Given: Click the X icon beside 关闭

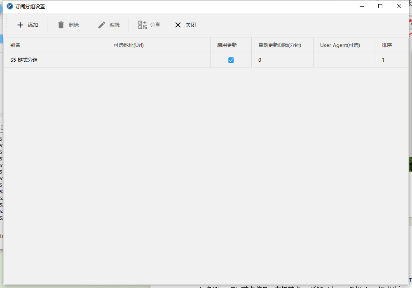Looking at the screenshot, I should 178,25.
